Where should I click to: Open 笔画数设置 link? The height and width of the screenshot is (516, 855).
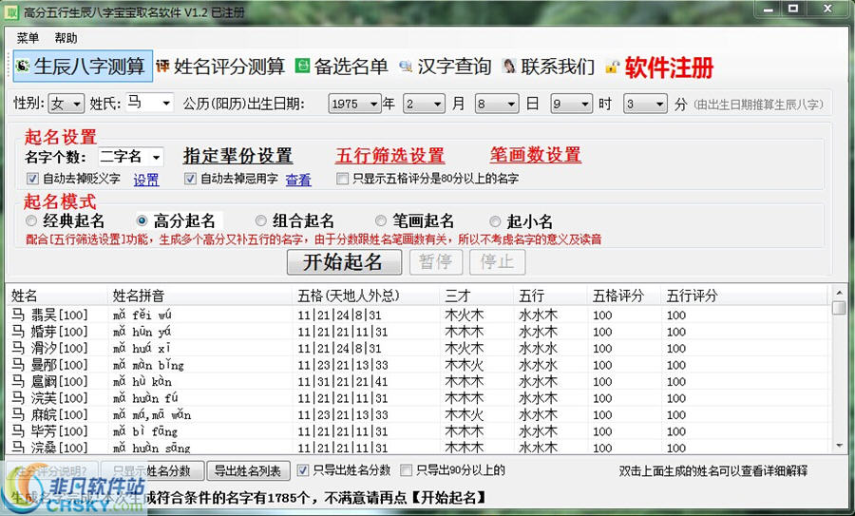(535, 155)
